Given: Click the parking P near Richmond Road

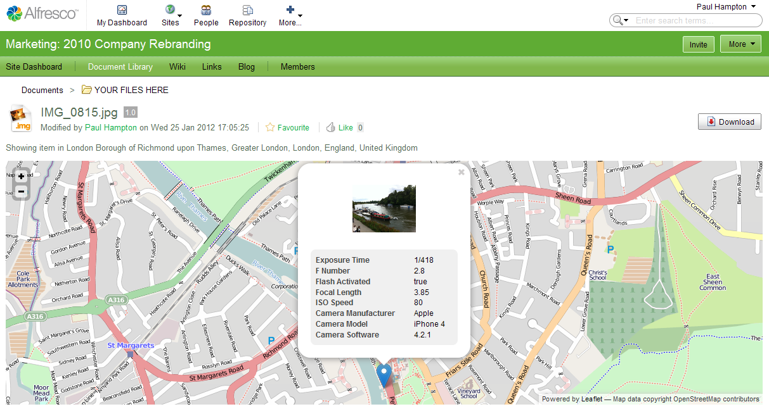Looking at the screenshot, I should click(271, 341).
